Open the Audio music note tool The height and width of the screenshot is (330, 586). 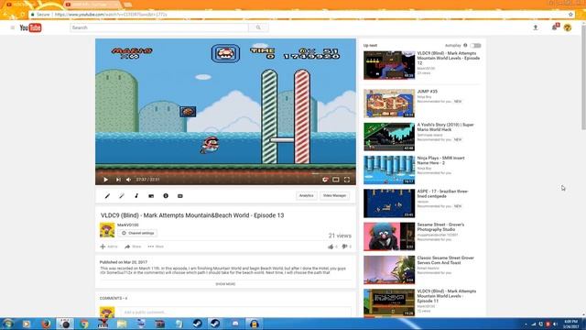(x=136, y=195)
